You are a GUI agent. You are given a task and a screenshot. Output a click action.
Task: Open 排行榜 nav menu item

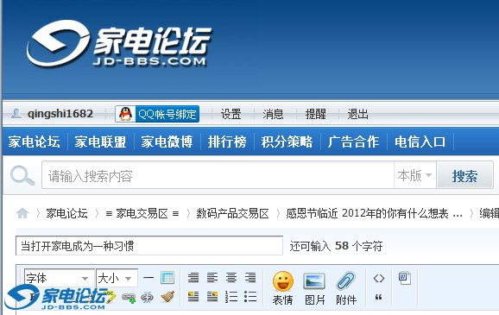(227, 142)
